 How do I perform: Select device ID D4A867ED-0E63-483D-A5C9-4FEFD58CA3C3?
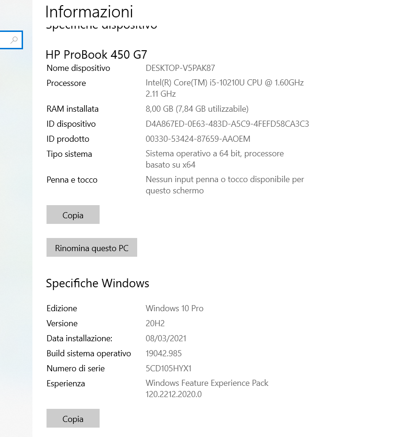pos(227,124)
